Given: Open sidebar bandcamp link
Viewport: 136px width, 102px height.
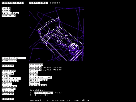Looking at the screenshot, I should pos(9,71).
